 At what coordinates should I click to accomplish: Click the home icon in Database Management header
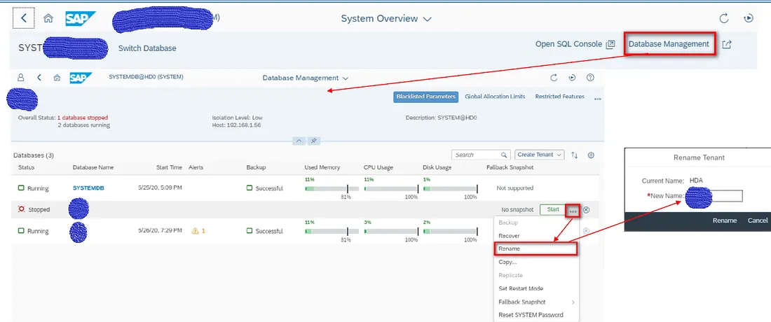[57, 78]
